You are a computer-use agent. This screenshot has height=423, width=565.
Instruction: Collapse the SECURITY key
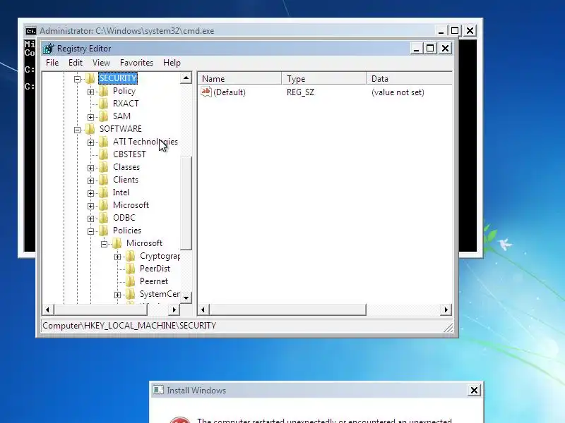[x=77, y=79]
